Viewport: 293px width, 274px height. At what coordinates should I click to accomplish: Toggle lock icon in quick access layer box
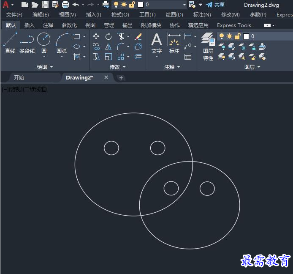pos(132,5)
